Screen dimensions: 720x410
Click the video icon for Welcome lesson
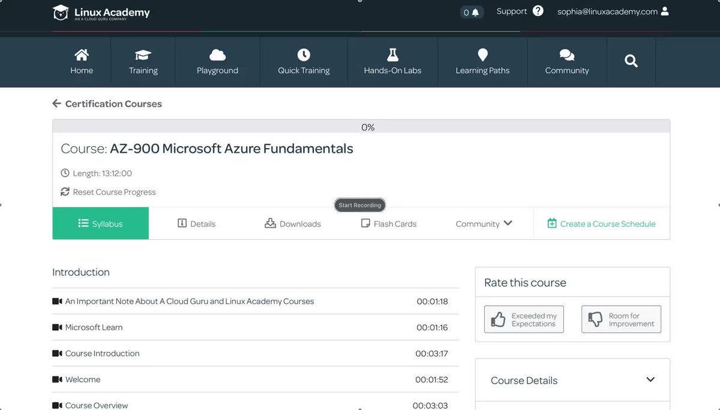[x=57, y=379]
